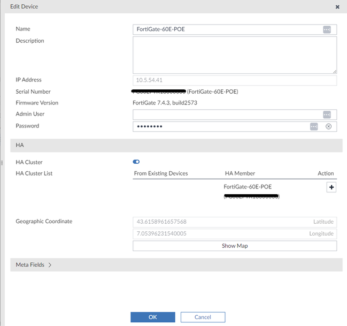Click into the Description text area
347x326 pixels.
235,55
